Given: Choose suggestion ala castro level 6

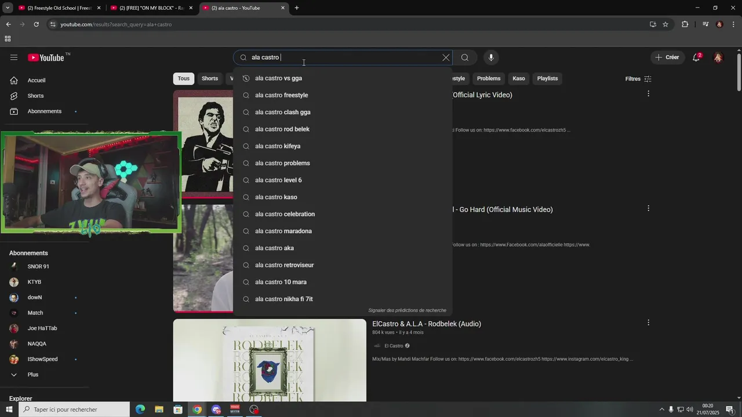Looking at the screenshot, I should point(343,180).
